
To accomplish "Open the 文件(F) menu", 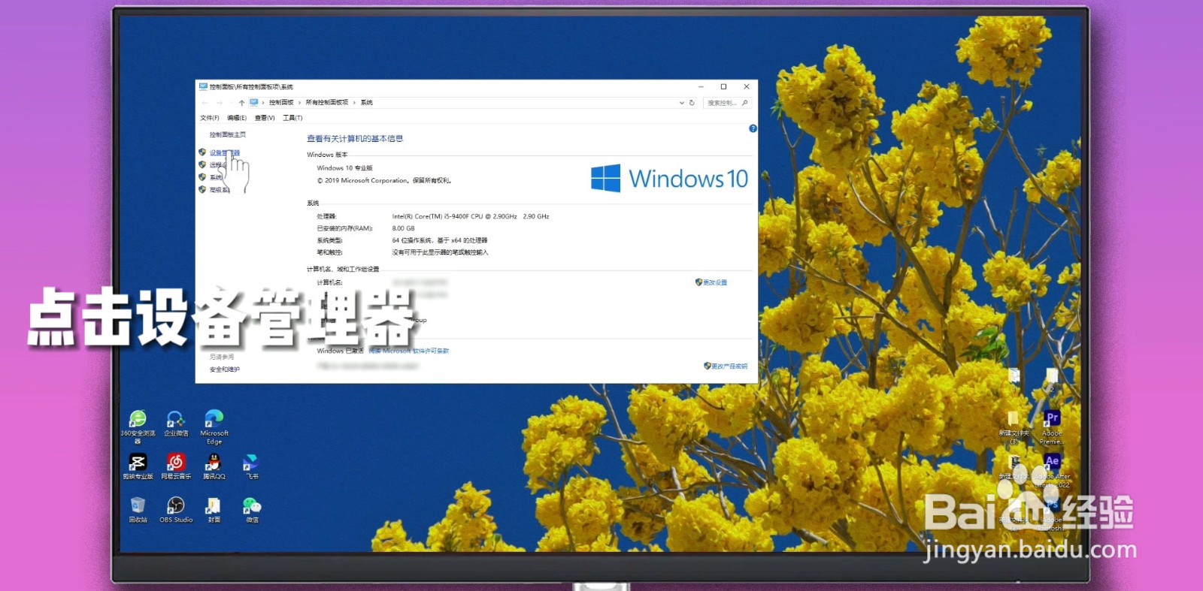I will (210, 118).
